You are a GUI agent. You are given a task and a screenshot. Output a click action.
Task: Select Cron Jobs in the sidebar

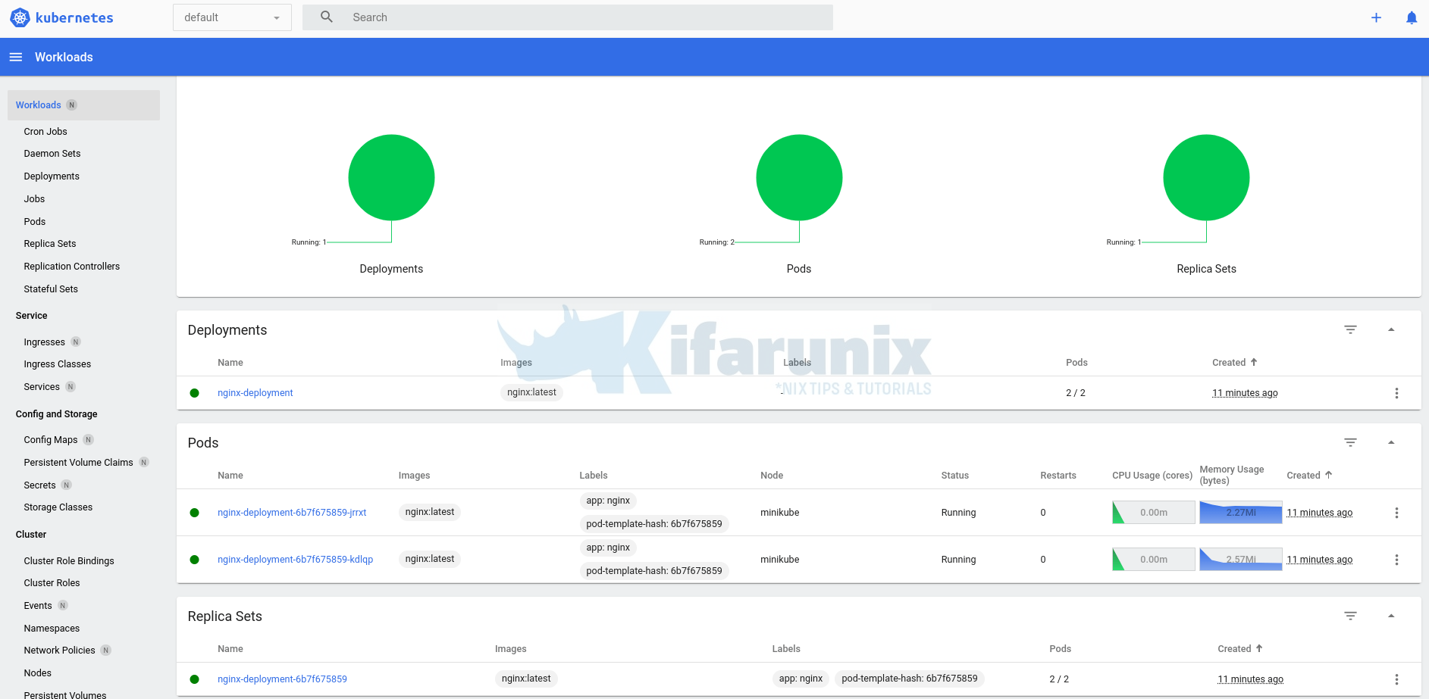45,131
